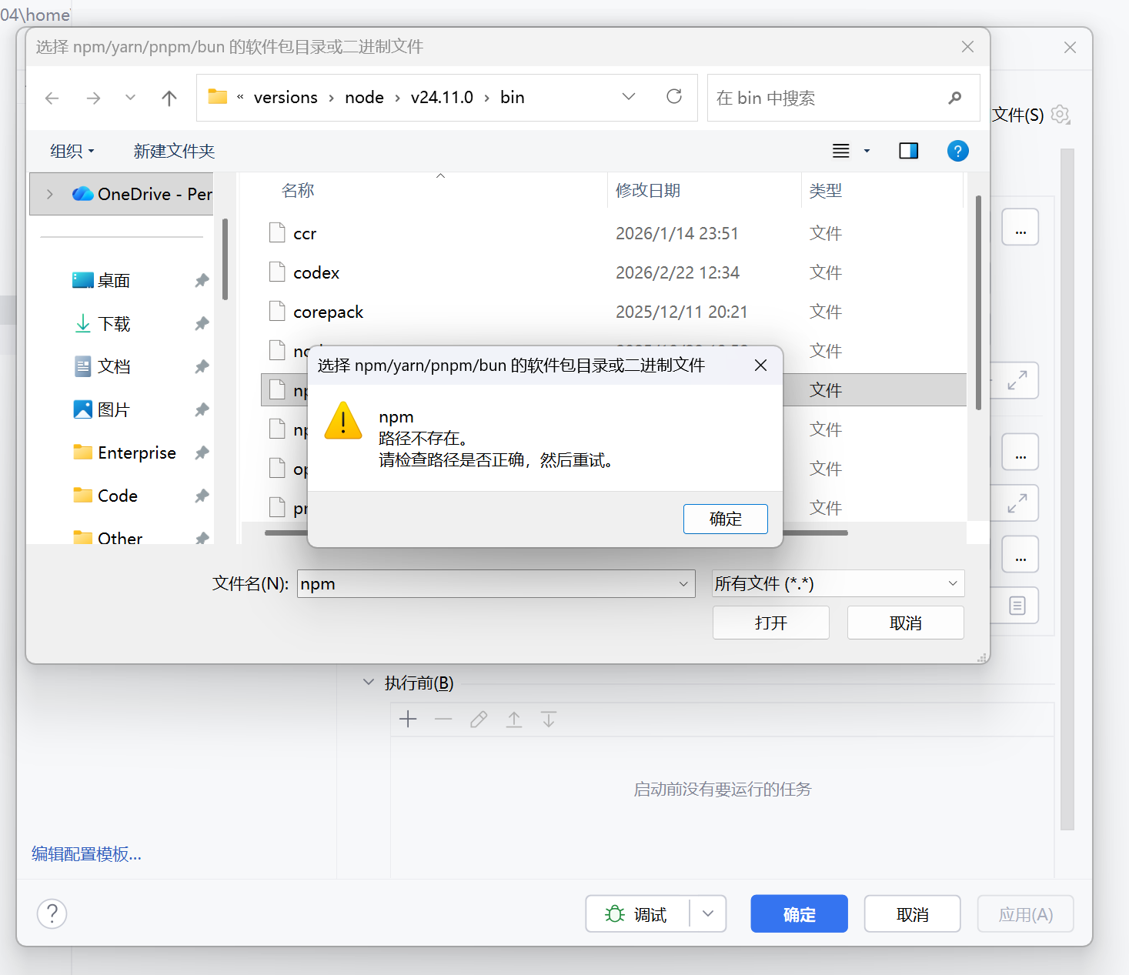Click the 编辑配置模板 link
Viewport: 1129px width, 975px height.
click(86, 854)
